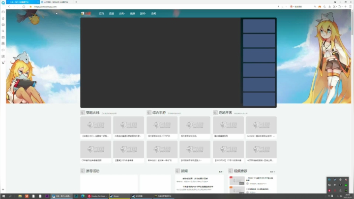This screenshot has width=354, height=199.
Task: Click the magnifier at the search box end
Action: click(x=315, y=7)
